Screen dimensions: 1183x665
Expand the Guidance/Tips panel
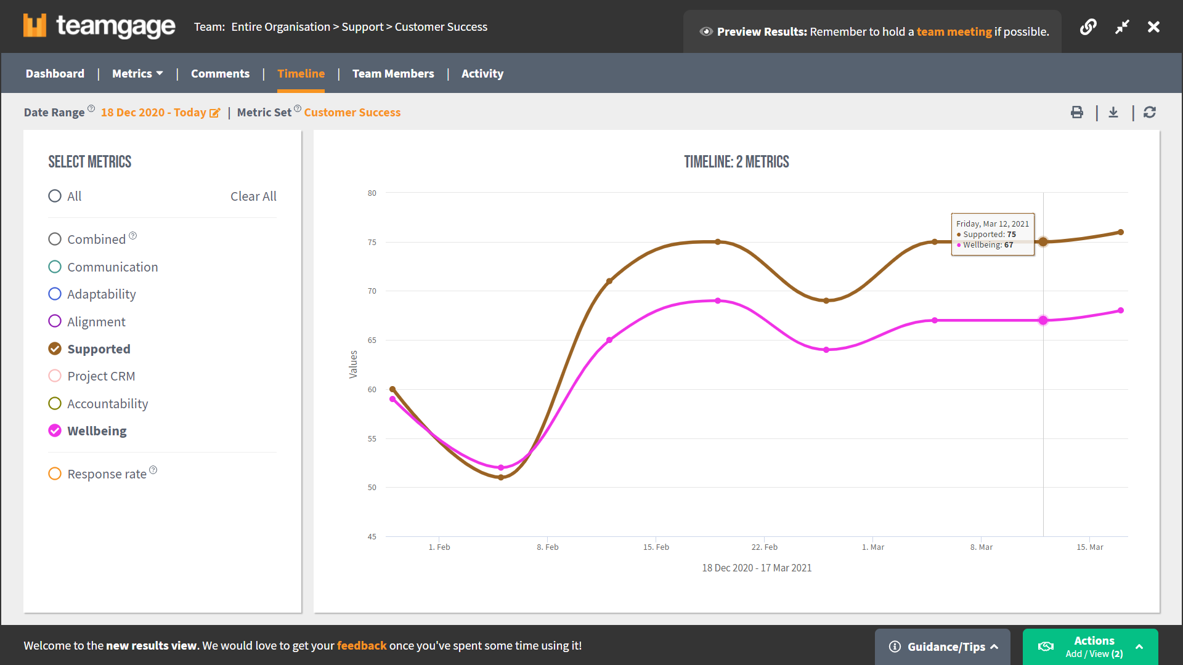tap(943, 647)
